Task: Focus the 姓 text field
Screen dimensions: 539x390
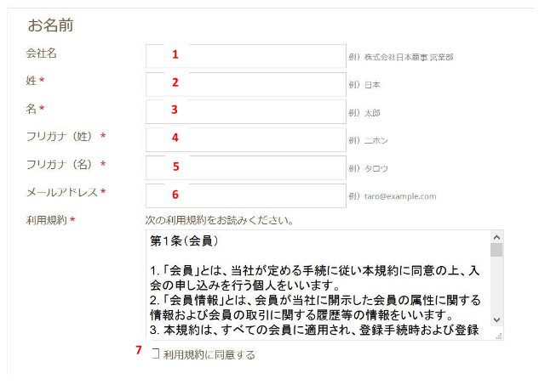Action: (246, 84)
